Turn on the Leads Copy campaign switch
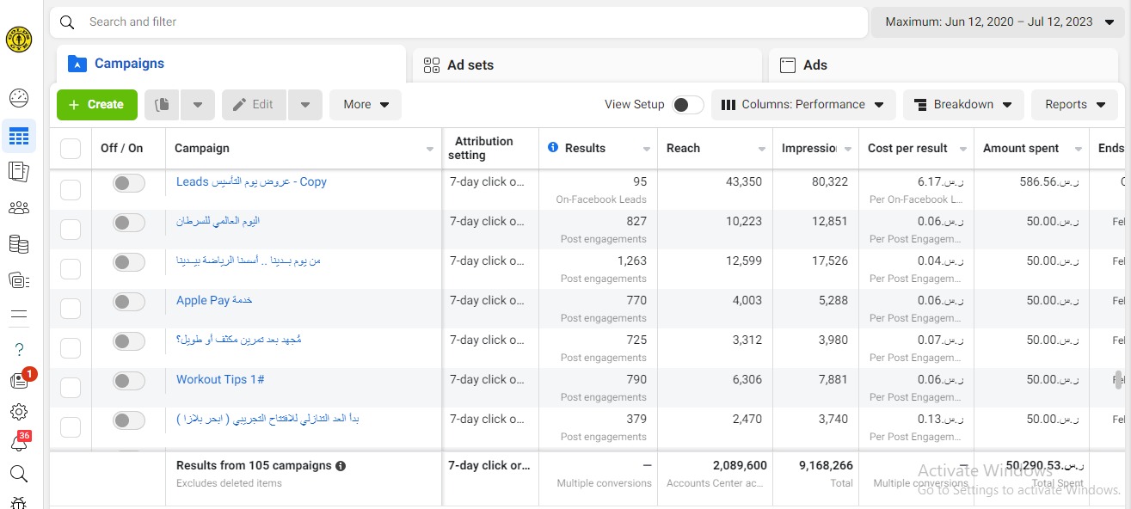This screenshot has width=1131, height=509. click(x=129, y=183)
